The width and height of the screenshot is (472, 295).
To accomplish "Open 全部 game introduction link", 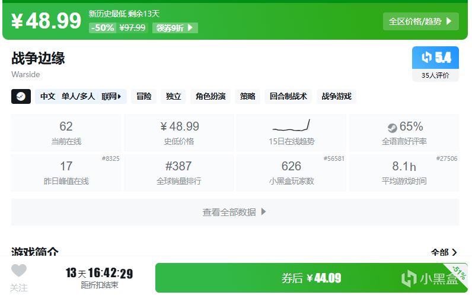I will pyautogui.click(x=444, y=252).
